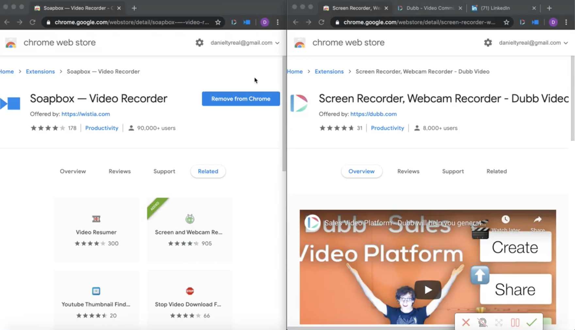
Task: Go to Extensions breadcrumb in left window
Action: 40,72
